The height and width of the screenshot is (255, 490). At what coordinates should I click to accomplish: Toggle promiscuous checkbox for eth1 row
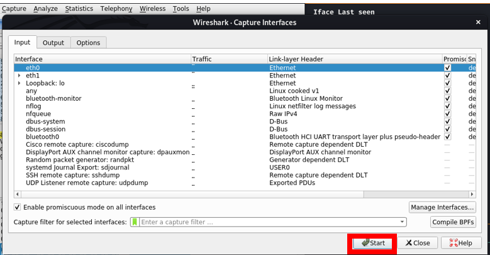pyautogui.click(x=447, y=76)
